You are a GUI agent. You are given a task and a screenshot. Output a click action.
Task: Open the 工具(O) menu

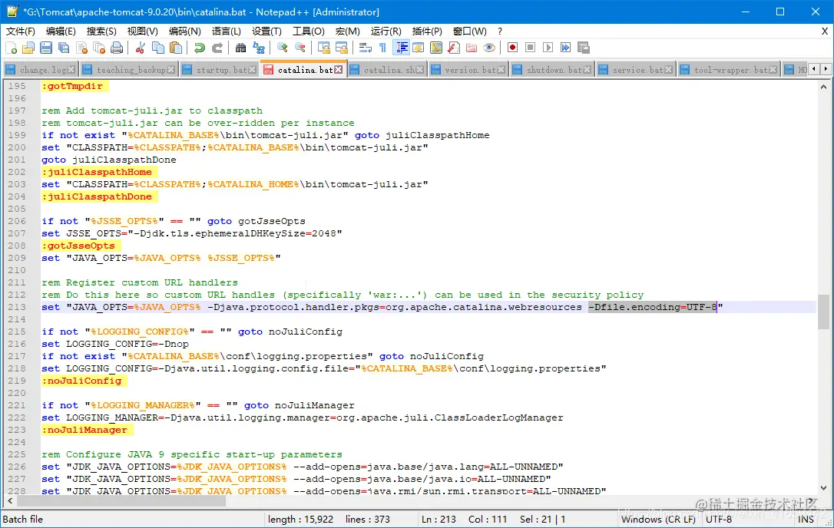[309, 31]
